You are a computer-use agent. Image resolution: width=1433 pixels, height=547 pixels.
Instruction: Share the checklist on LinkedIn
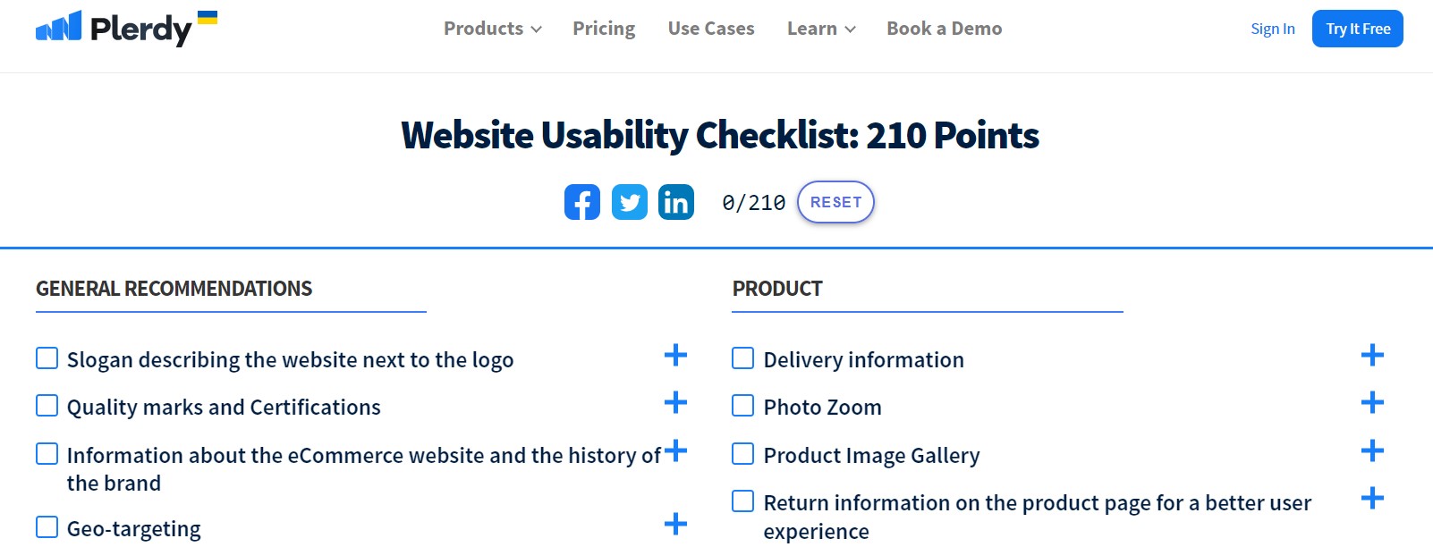(x=676, y=202)
